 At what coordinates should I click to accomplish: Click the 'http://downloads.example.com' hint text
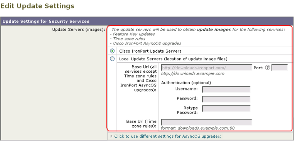point(193,73)
